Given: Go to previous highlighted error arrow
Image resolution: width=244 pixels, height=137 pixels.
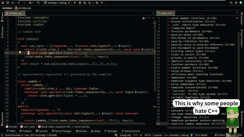Looking at the screenshot, I should [149, 18].
